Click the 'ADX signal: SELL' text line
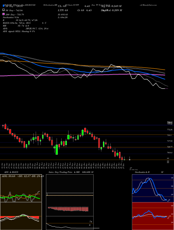 point(19,31)
